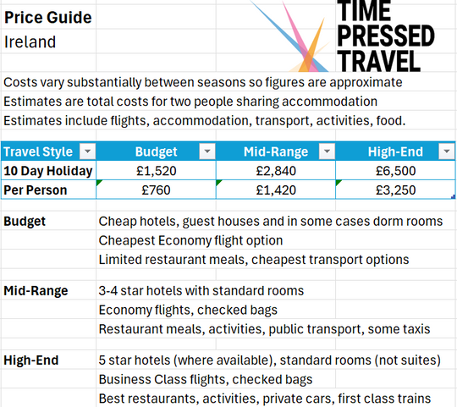Click the green error indicator on £3,250 cell
This screenshot has height=407, width=457.
click(338, 183)
